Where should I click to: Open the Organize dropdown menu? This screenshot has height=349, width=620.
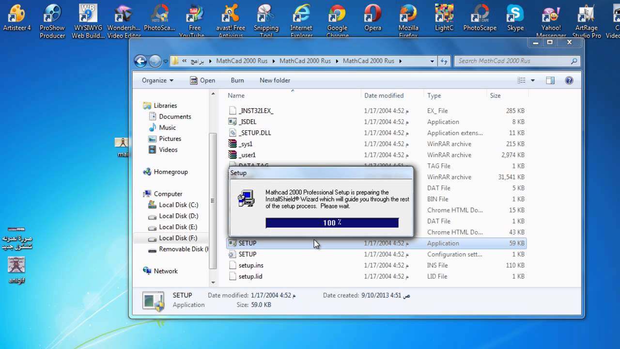pos(157,80)
